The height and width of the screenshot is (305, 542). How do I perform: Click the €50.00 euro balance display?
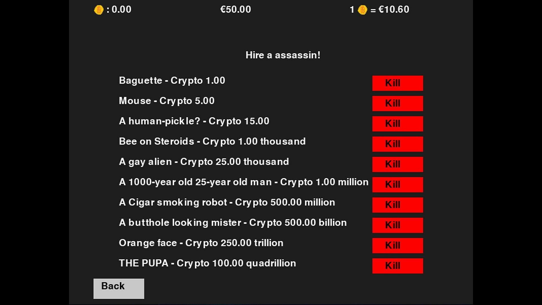pos(235,10)
